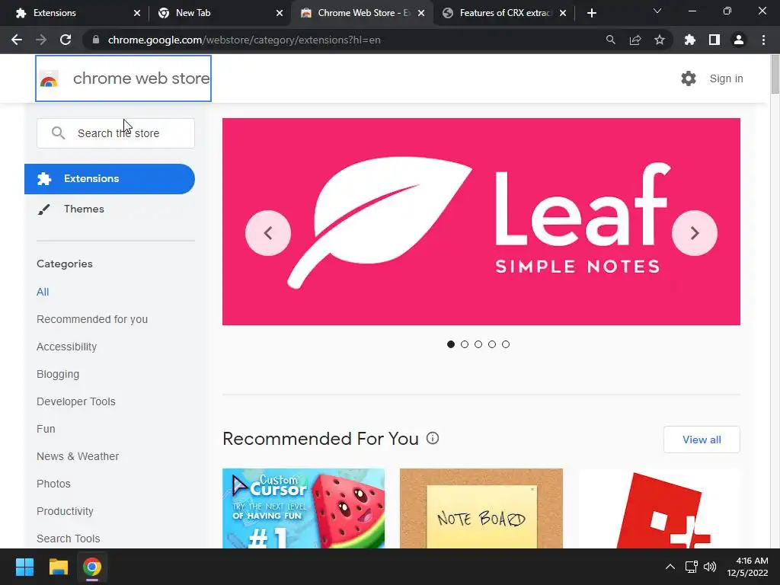Image resolution: width=780 pixels, height=585 pixels.
Task: Open network status tray icon
Action: pos(691,567)
